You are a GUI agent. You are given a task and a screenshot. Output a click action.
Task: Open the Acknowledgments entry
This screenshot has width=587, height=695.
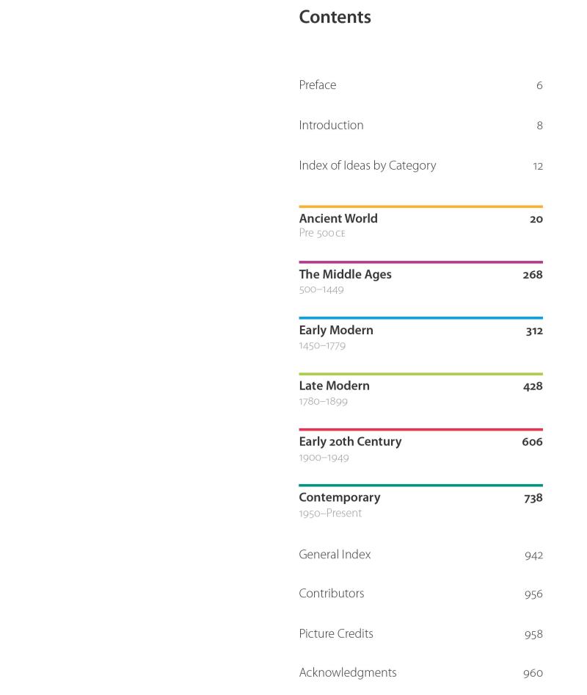(x=347, y=673)
